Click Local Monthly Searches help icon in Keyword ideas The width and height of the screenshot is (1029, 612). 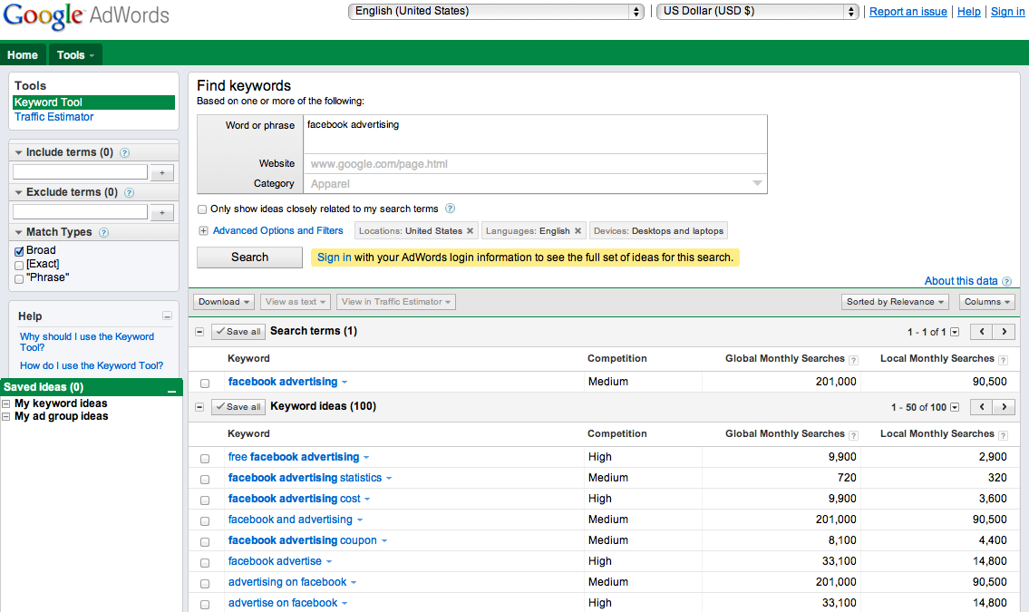(1003, 435)
